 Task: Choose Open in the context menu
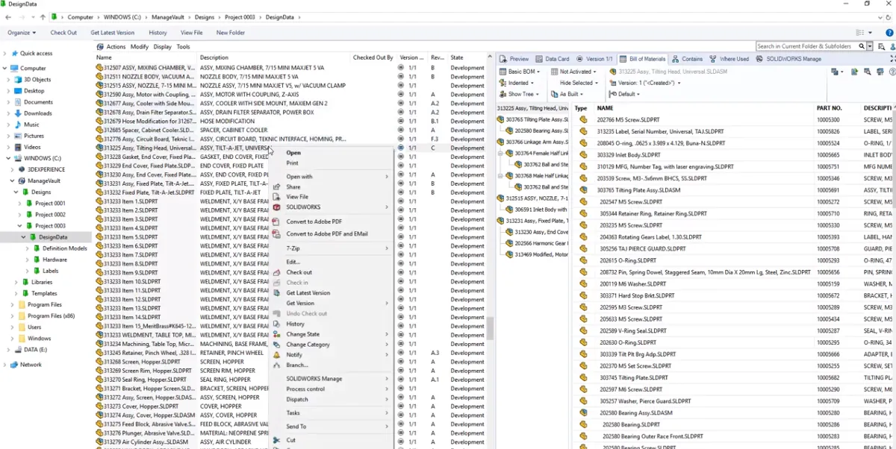click(x=293, y=153)
